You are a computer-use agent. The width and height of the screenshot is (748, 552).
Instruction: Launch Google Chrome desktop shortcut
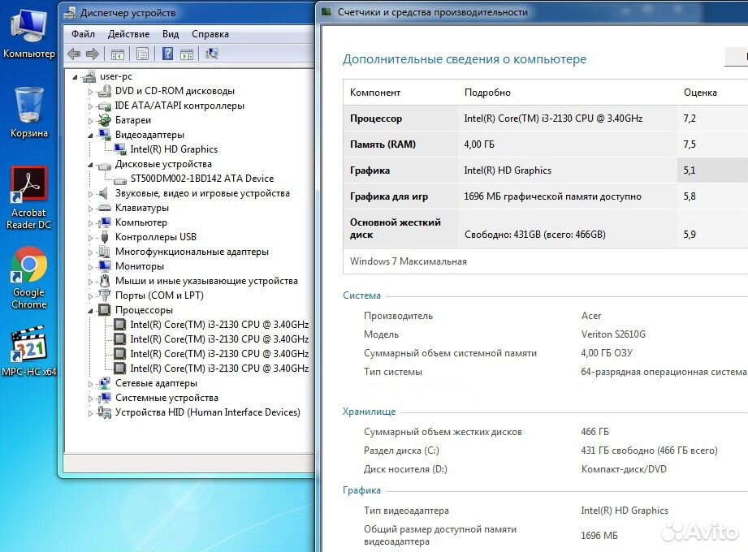coord(28,278)
